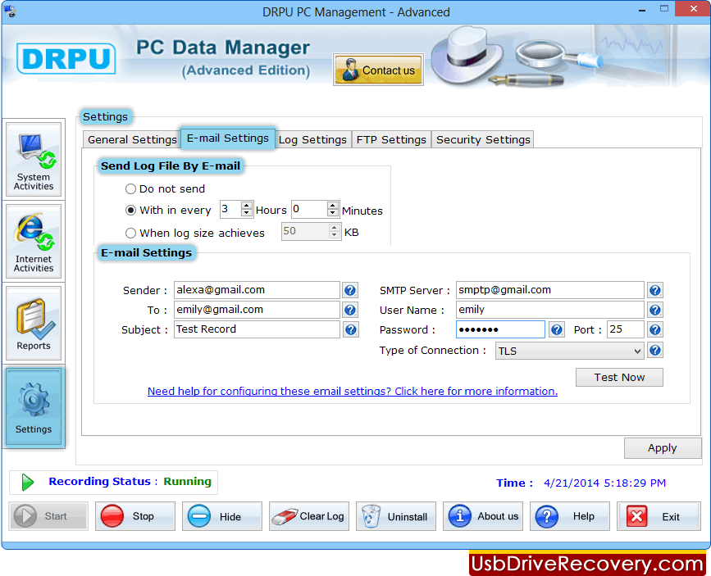Click the Uninstall button
The image size is (711, 576).
(x=396, y=515)
